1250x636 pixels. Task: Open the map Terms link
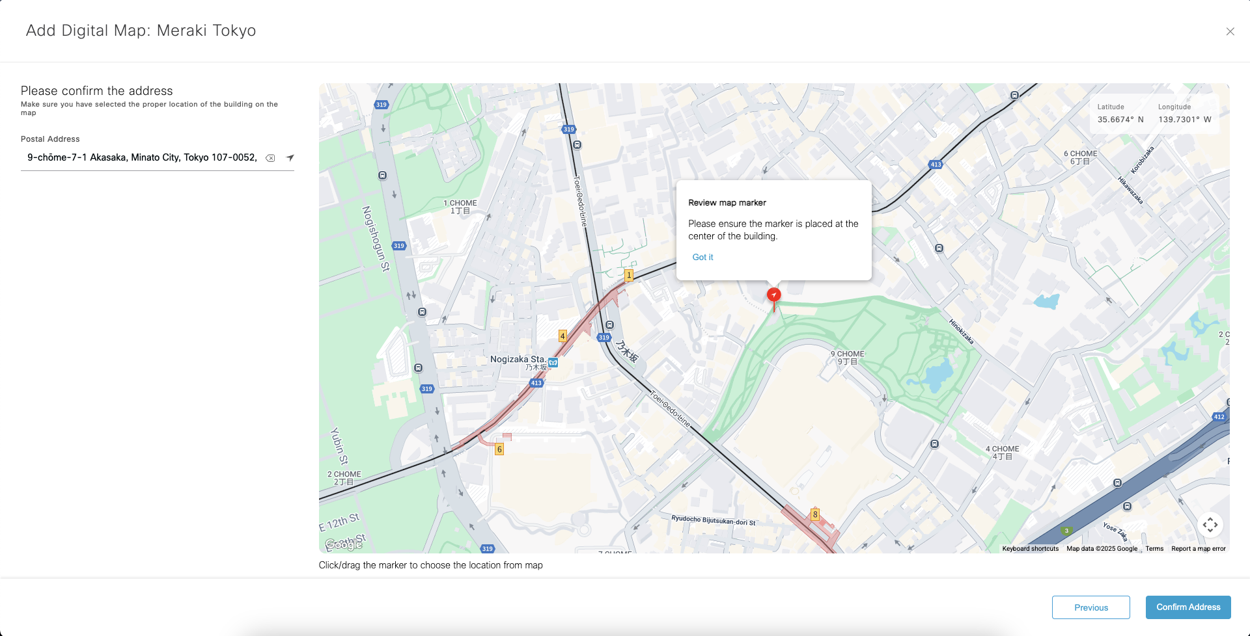pos(1154,549)
